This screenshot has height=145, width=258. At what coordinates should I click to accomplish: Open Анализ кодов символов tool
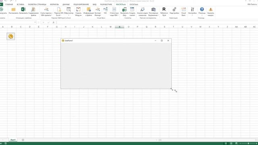(x=142, y=12)
